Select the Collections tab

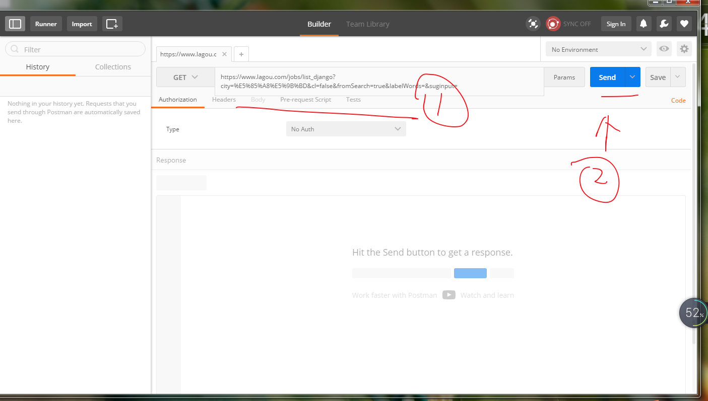[x=113, y=67]
